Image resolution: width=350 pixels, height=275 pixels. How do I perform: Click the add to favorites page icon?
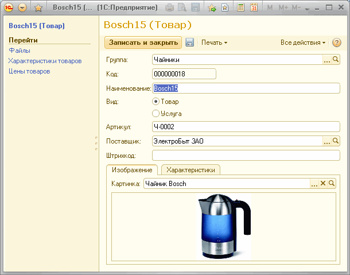[225, 8]
